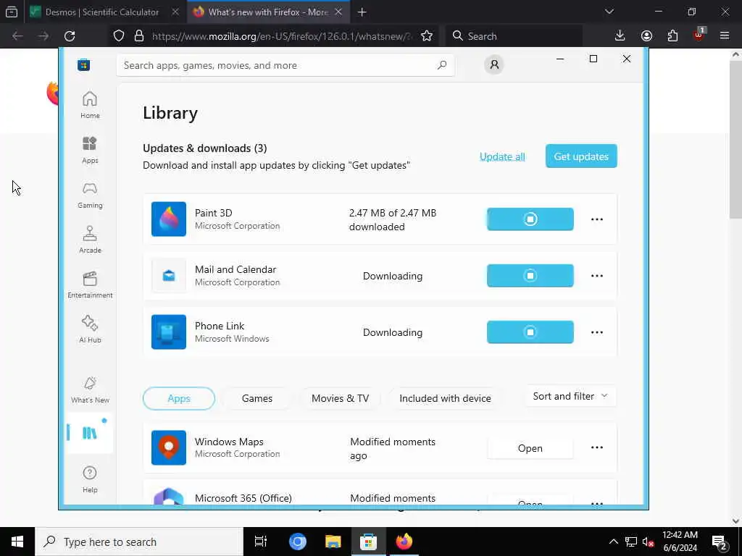Open Firefox extensions puzzle icon
This screenshot has height=556, width=742.
point(672,36)
